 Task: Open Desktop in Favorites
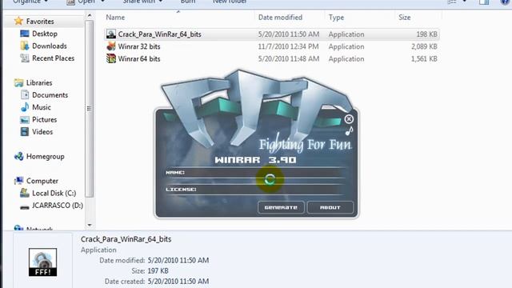pyautogui.click(x=45, y=34)
